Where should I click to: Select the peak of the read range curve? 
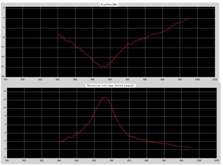click(104, 97)
